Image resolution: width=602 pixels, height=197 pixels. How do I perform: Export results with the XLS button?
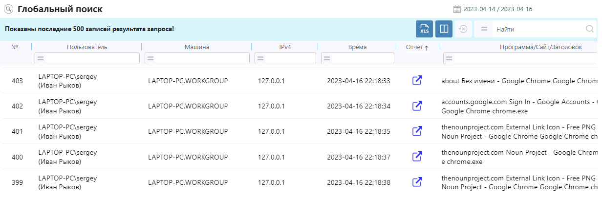tap(424, 29)
